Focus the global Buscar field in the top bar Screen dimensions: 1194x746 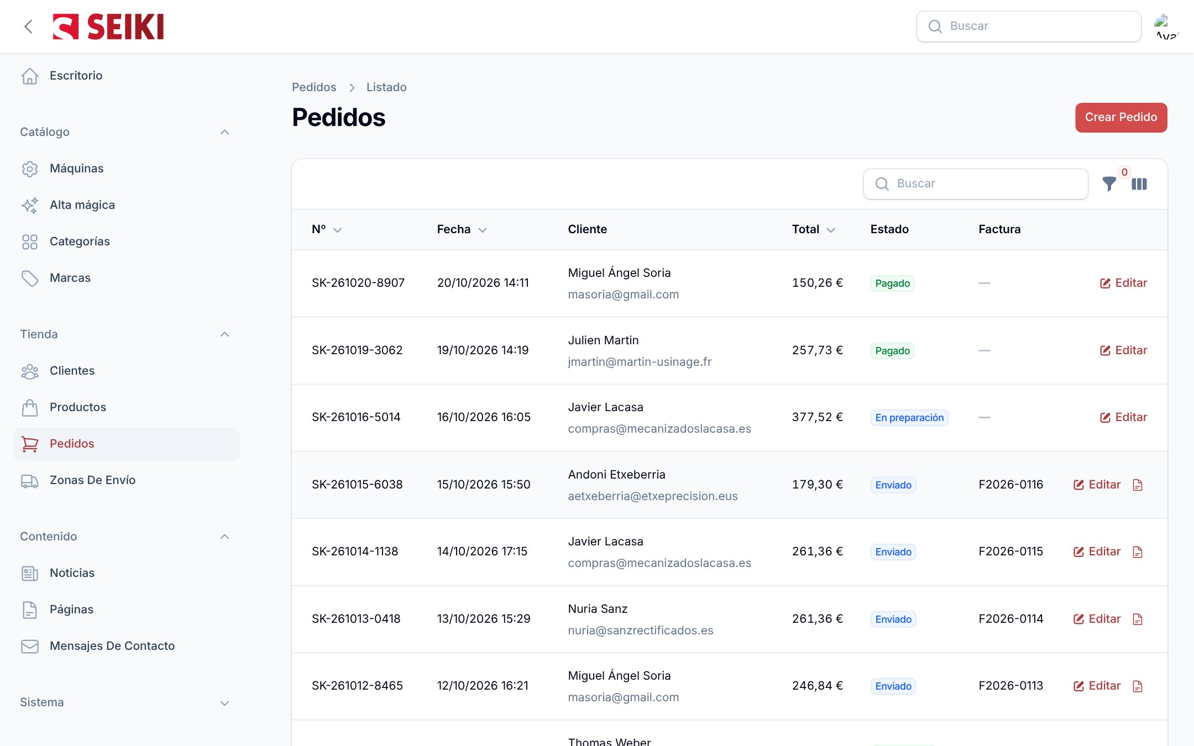point(1029,26)
